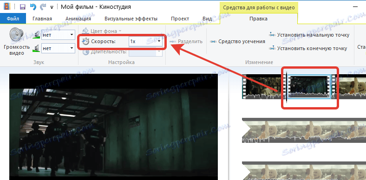Click the video preview frame
This screenshot has height=180, width=366.
click(x=113, y=127)
